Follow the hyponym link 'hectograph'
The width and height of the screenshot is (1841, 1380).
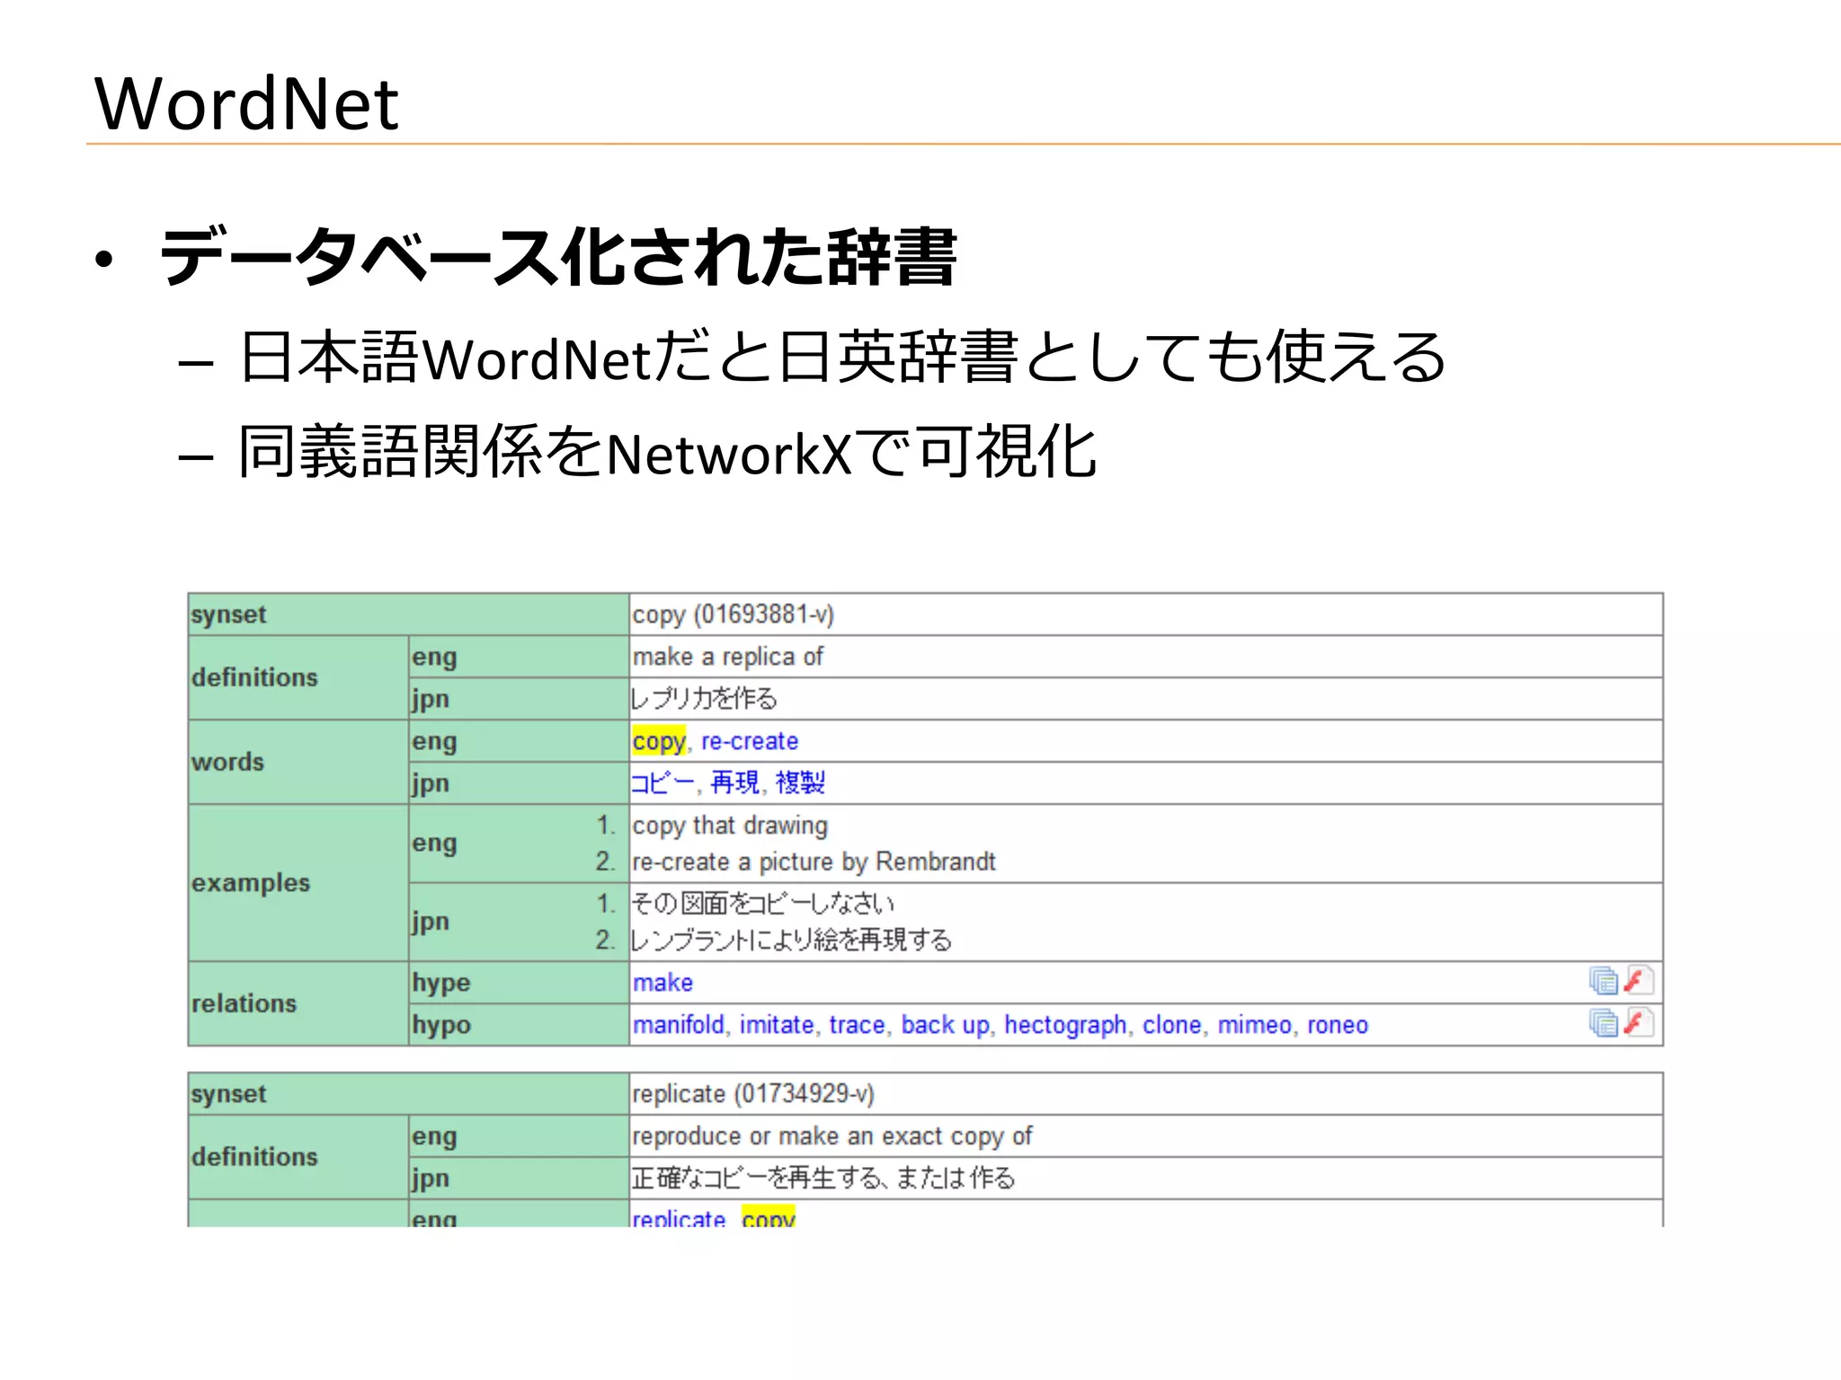(1064, 1025)
